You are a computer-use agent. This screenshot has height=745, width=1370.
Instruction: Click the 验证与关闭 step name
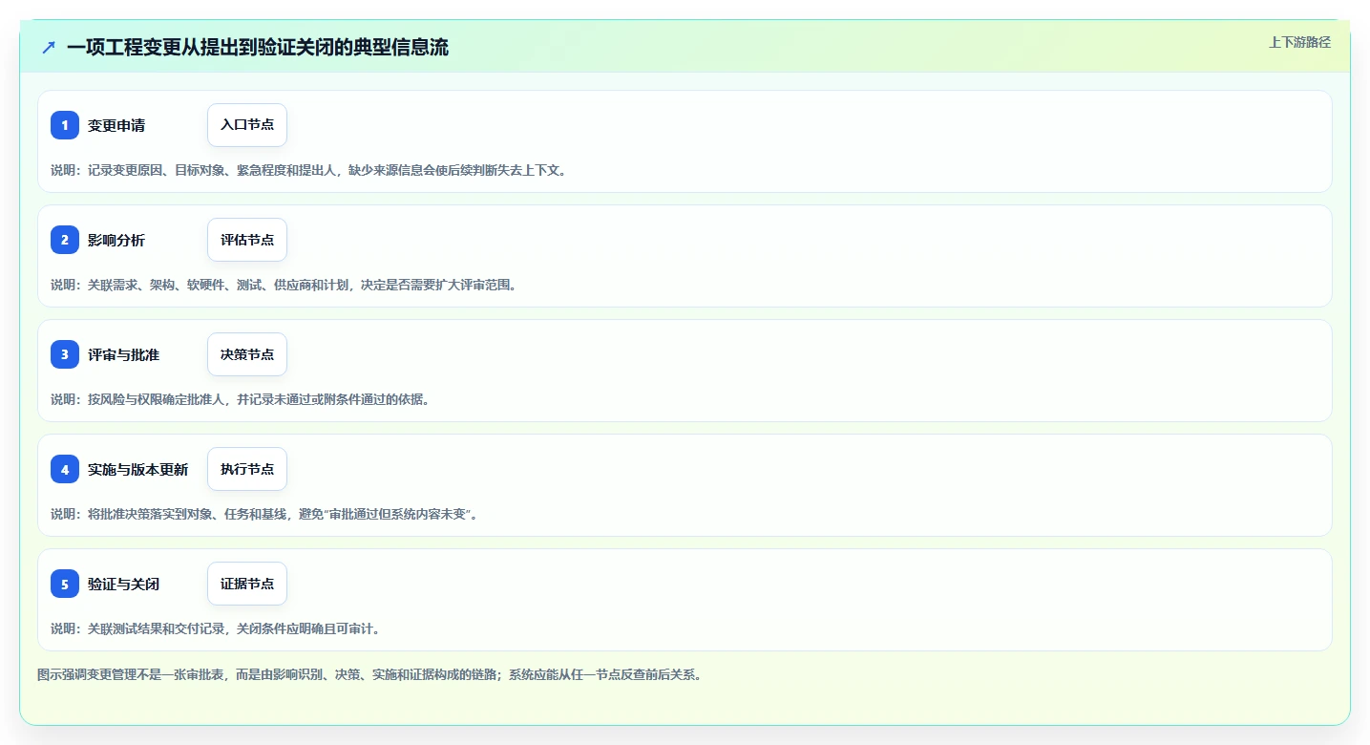point(123,584)
